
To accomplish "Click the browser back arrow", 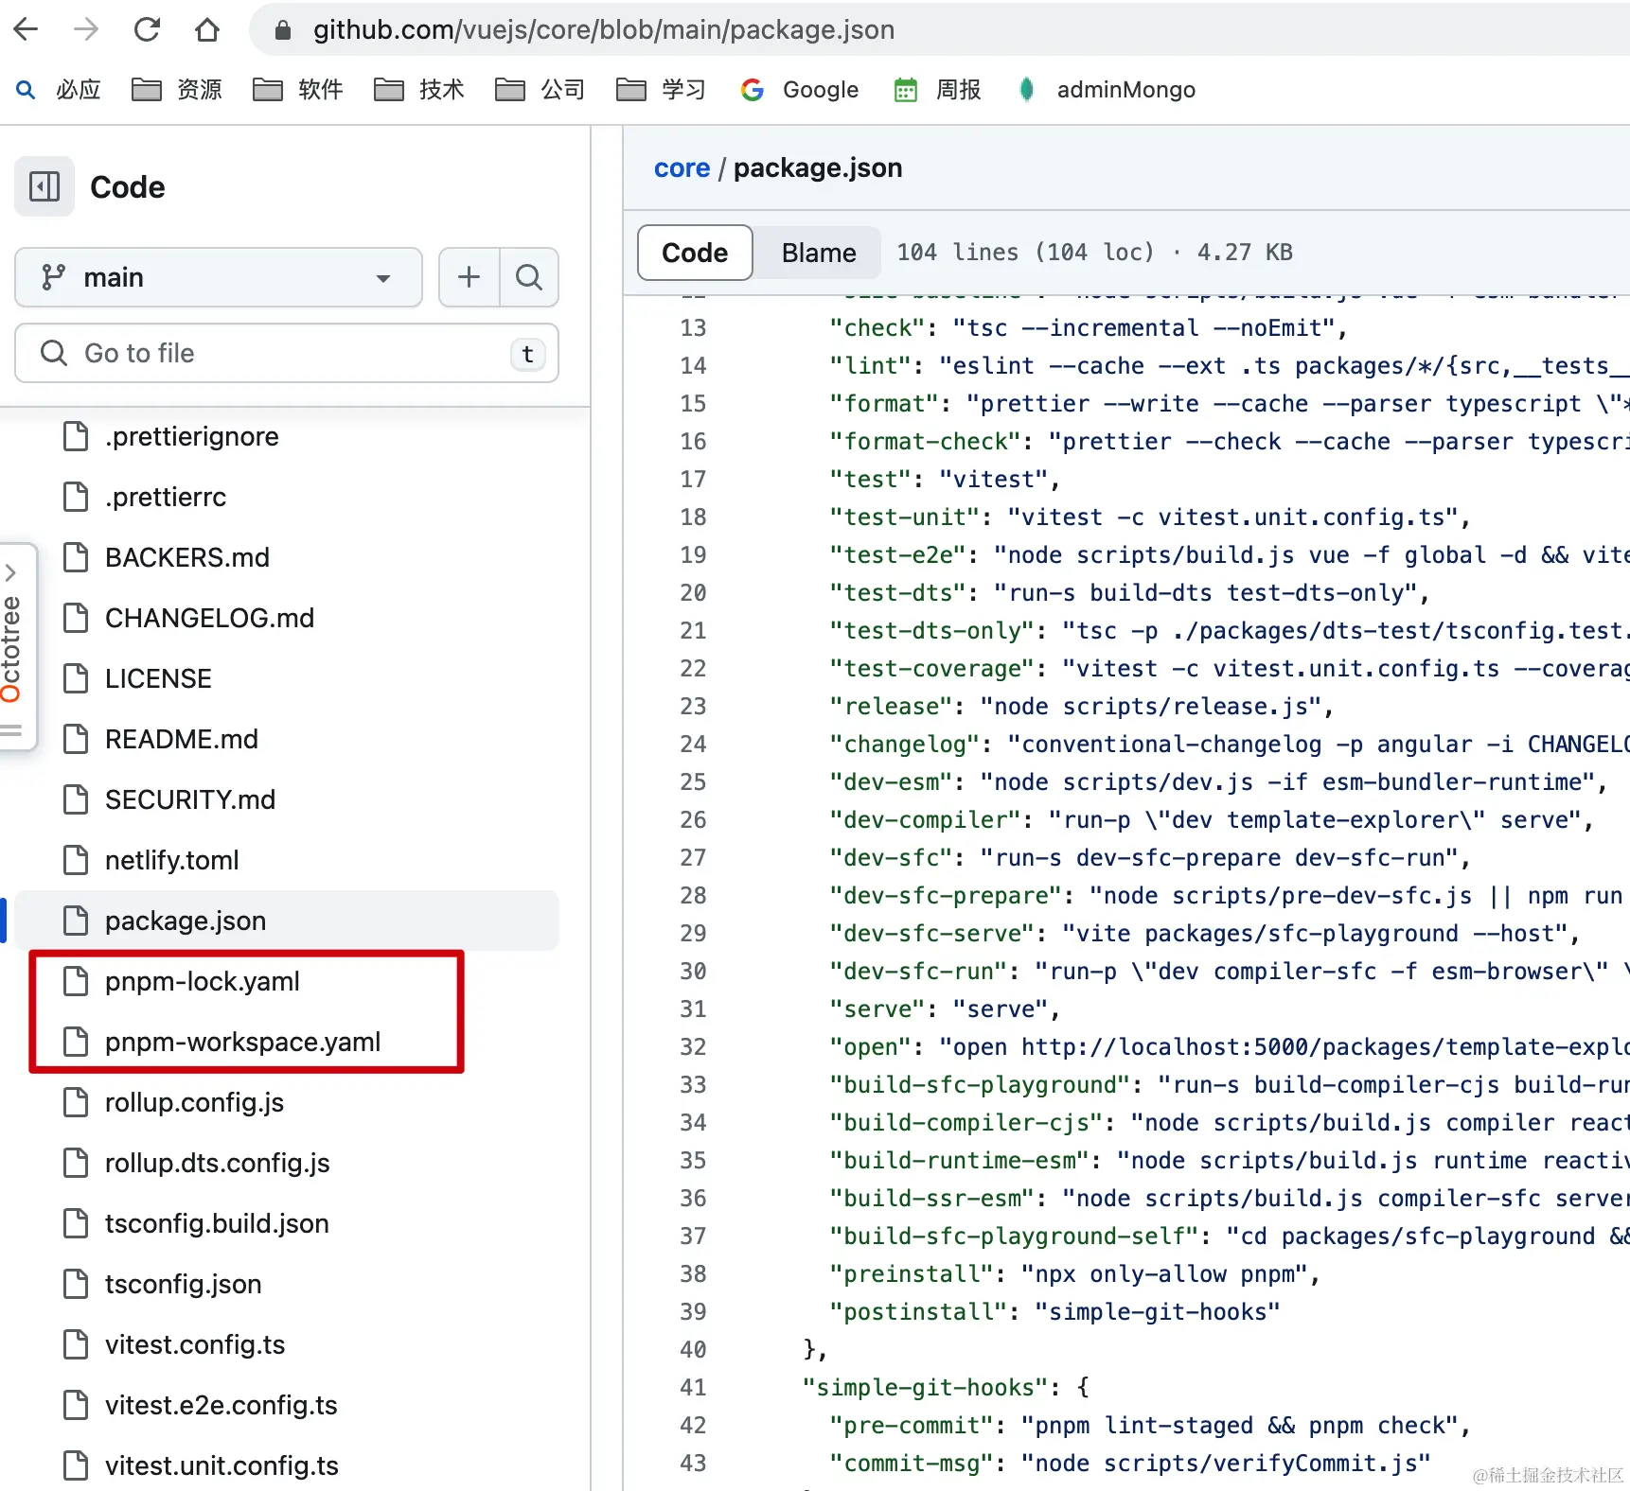I will click(x=27, y=29).
